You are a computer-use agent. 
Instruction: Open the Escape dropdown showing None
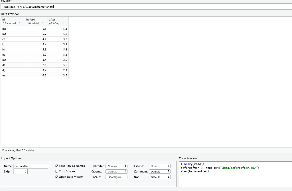159,166
